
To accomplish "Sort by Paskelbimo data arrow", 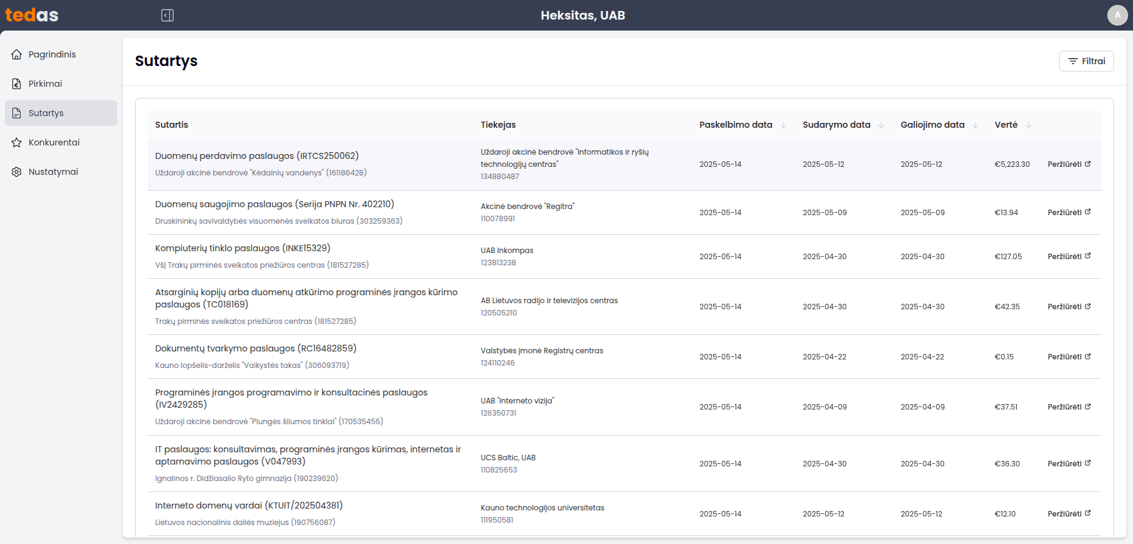I will 783,125.
